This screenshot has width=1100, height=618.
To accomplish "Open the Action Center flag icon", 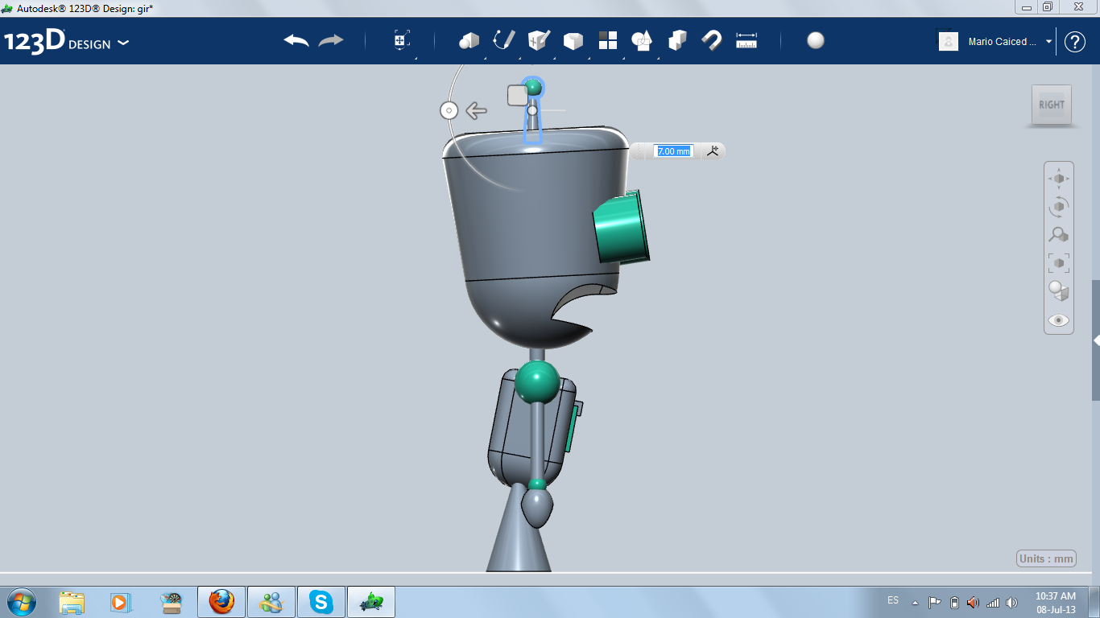I will coord(935,603).
